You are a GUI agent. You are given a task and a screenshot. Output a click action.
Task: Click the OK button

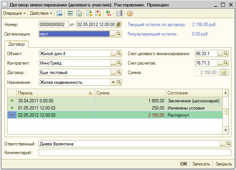184,164
